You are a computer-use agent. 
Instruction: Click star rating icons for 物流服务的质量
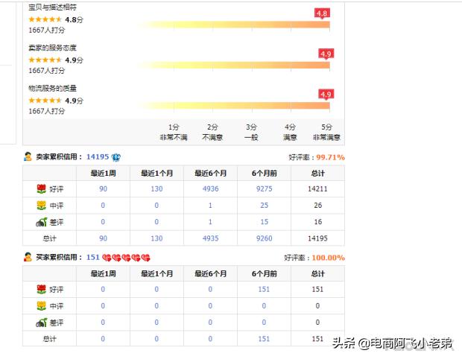click(45, 101)
